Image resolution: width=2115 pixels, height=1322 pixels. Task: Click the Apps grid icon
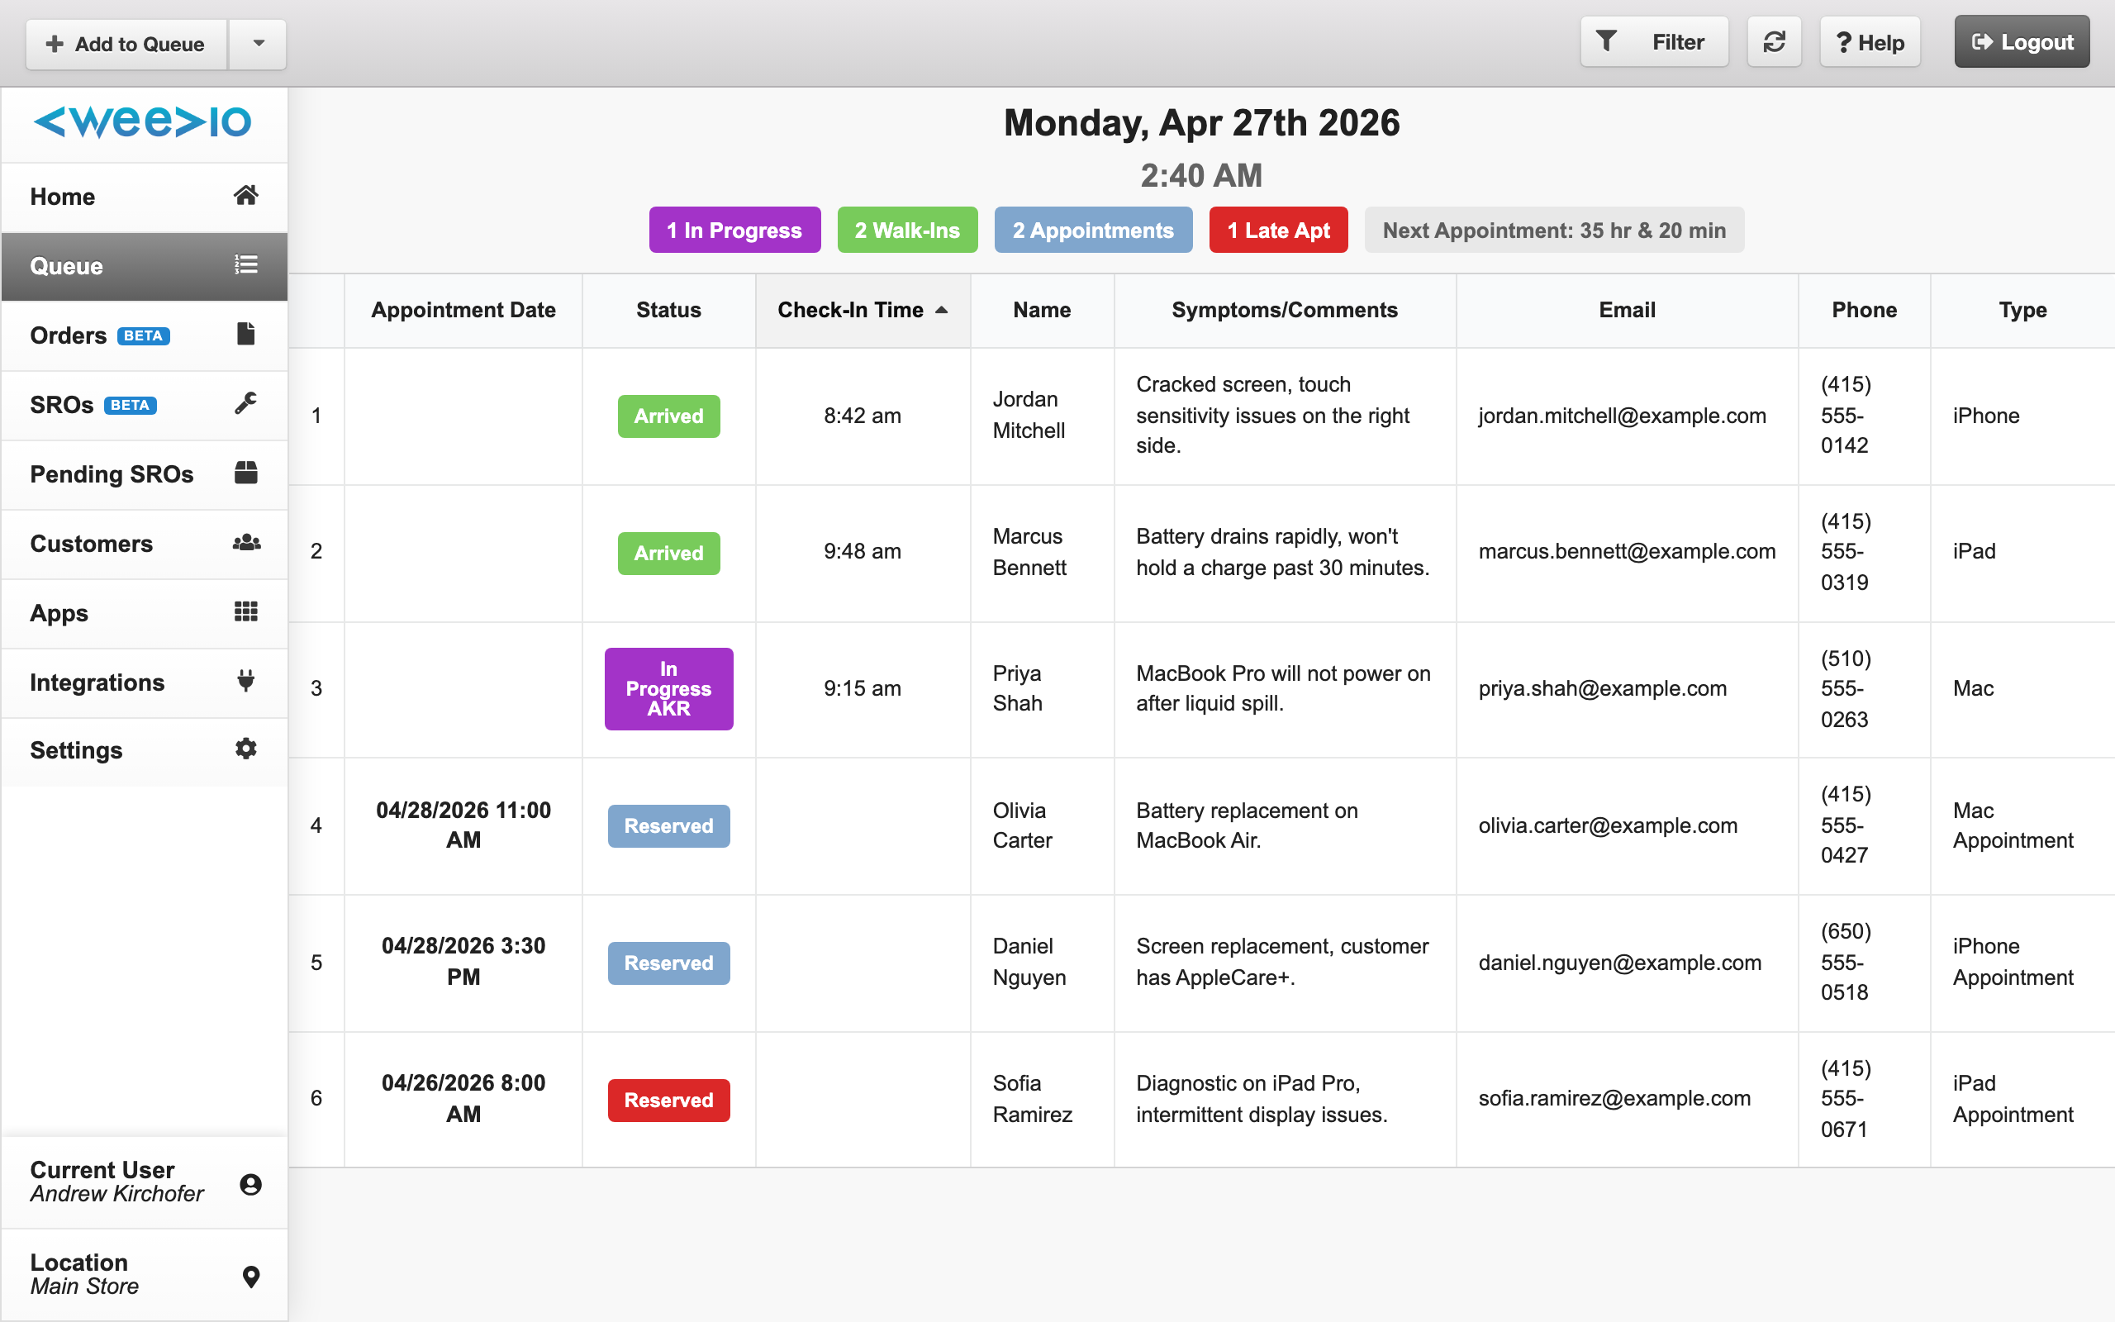click(x=245, y=611)
